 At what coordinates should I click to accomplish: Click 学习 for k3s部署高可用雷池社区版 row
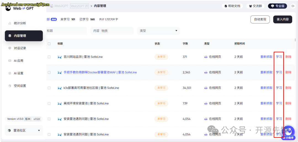click(279, 88)
